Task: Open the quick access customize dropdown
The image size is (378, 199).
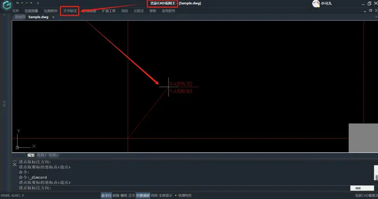Action: pos(38,3)
